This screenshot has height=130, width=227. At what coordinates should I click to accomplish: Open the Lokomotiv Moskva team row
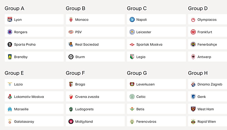pyautogui.click(x=34, y=97)
